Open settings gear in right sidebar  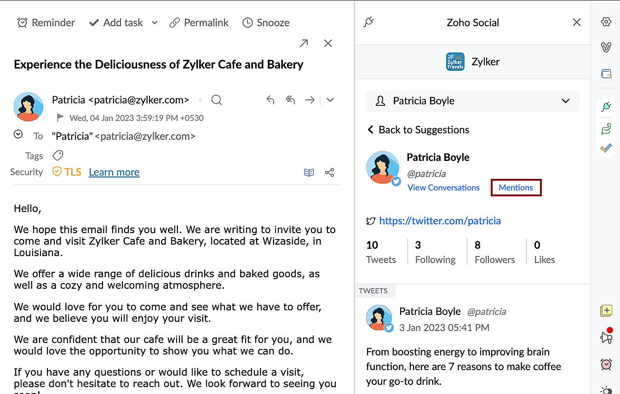pos(606,22)
